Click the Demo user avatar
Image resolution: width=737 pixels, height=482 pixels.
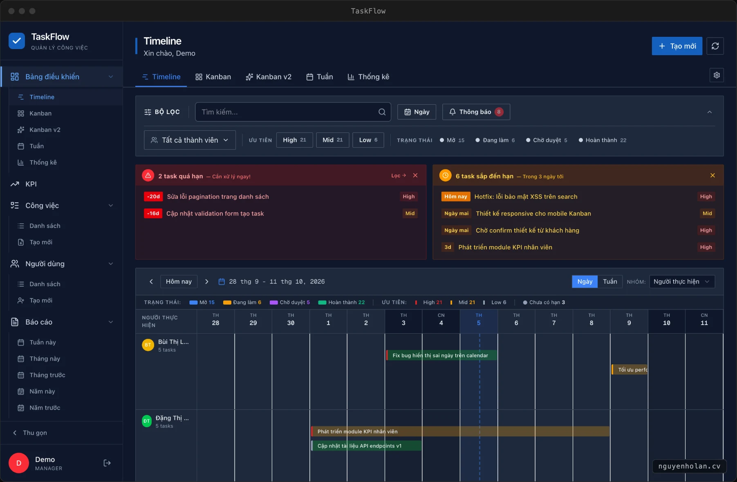(x=19, y=463)
